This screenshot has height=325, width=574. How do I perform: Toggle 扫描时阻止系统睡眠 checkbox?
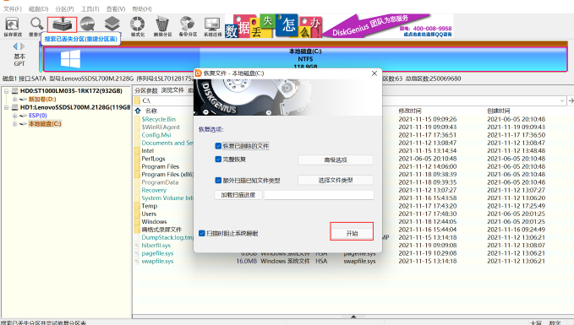tap(202, 233)
